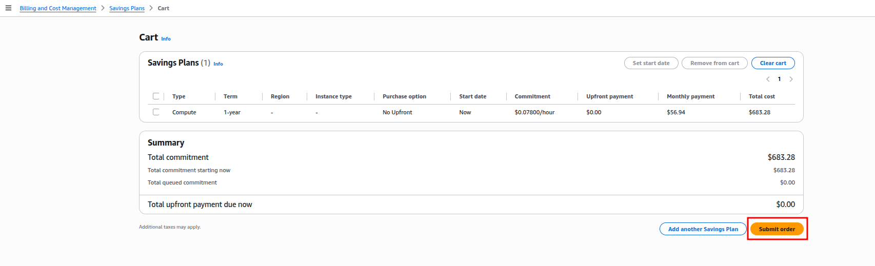Sort by the Commitment column header

click(532, 96)
